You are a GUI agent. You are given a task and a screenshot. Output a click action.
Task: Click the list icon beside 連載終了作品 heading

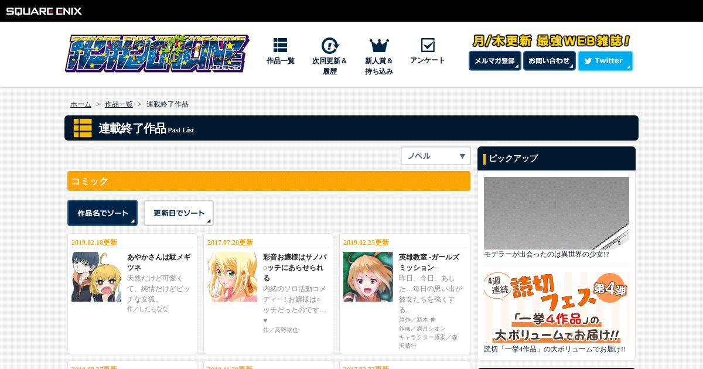point(83,128)
